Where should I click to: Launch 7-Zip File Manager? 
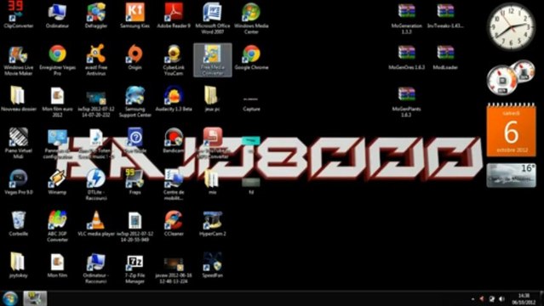tap(135, 268)
